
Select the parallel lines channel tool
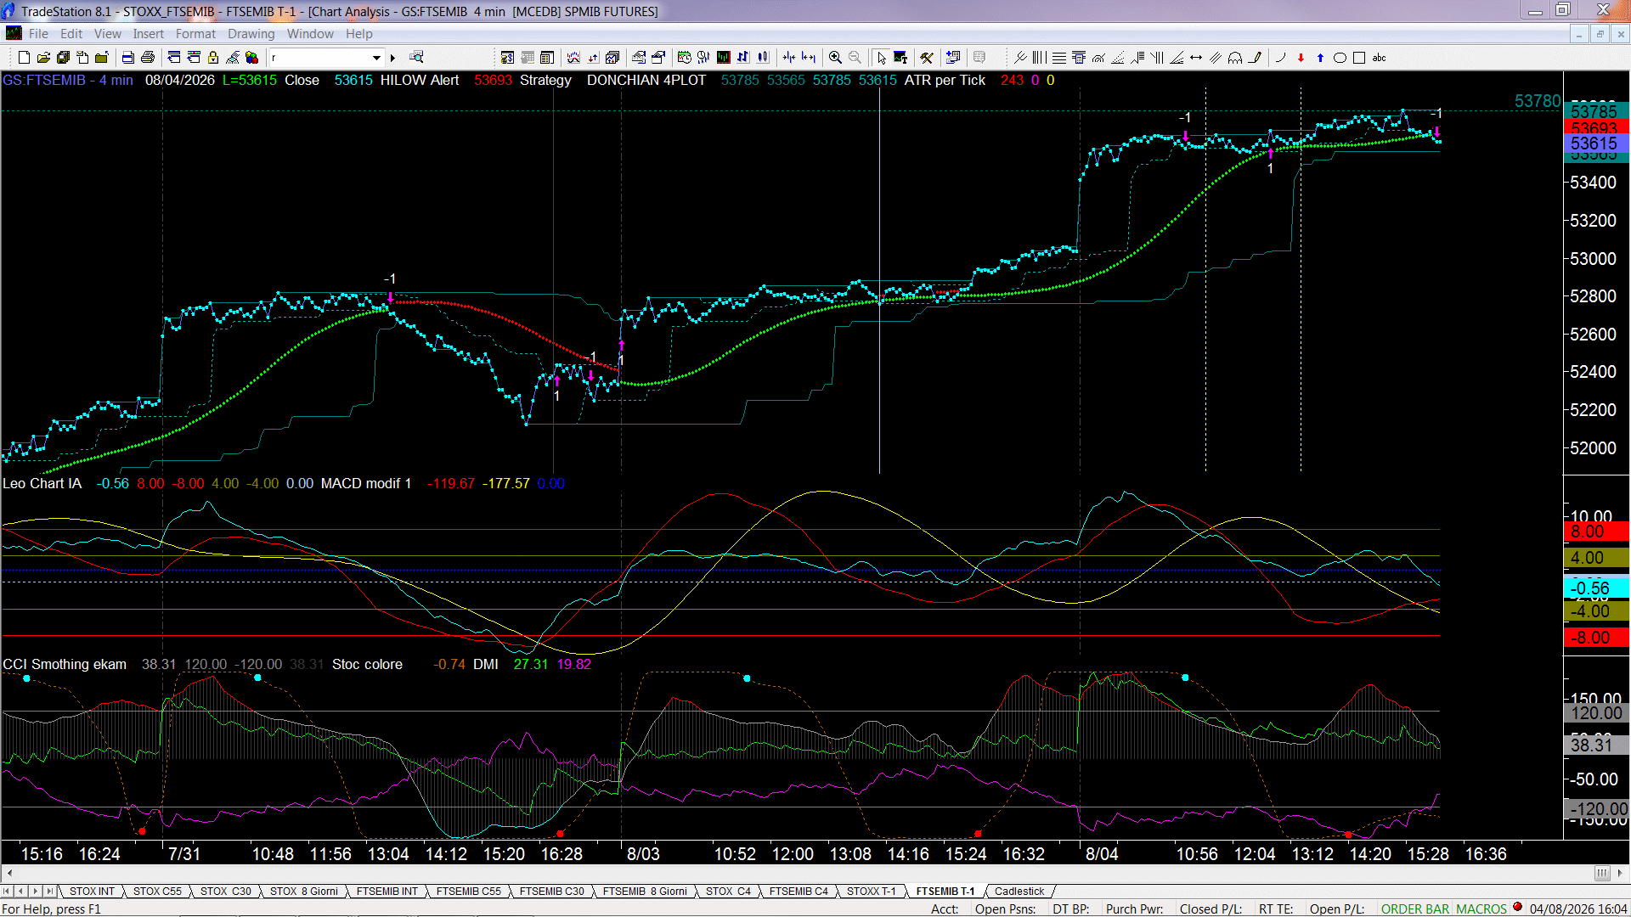click(x=1216, y=58)
